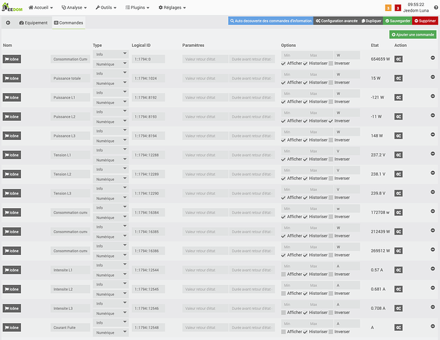Screen dimensions: 440x340
Task: Toggle Afficher for Puissance totale
Action: [284, 83]
